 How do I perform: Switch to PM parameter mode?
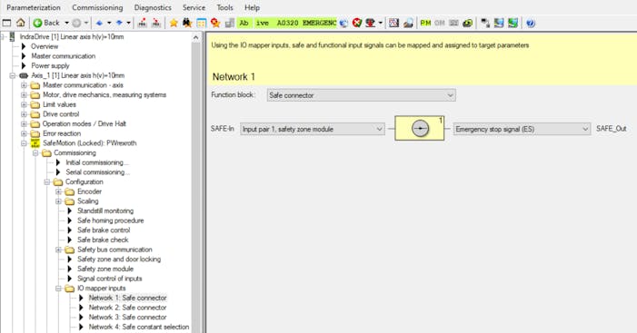pyautogui.click(x=425, y=23)
